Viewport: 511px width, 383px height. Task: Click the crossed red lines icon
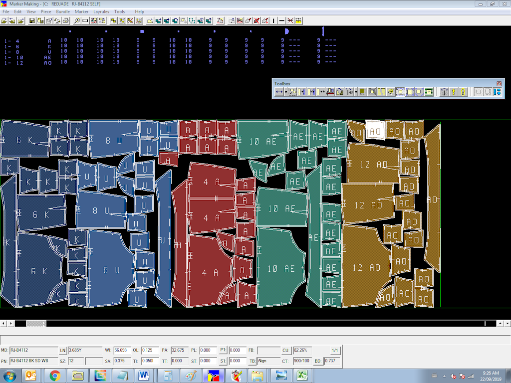coord(290,21)
